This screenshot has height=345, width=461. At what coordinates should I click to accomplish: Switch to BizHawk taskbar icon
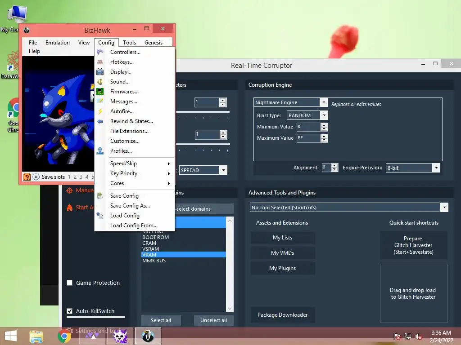click(x=148, y=336)
